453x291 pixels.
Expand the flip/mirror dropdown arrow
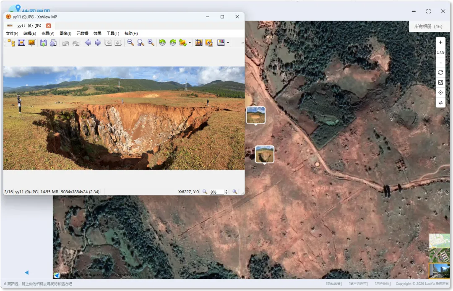click(x=190, y=43)
